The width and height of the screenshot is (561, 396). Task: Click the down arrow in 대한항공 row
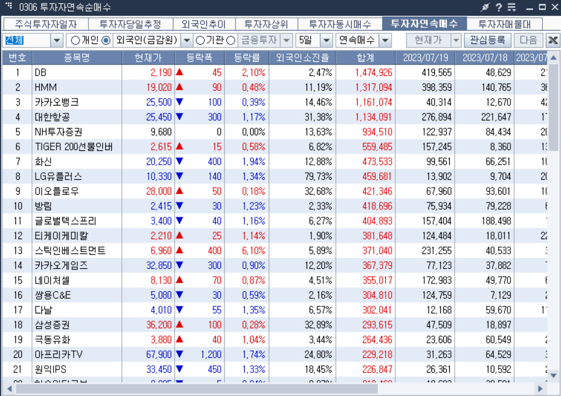pyautogui.click(x=179, y=116)
